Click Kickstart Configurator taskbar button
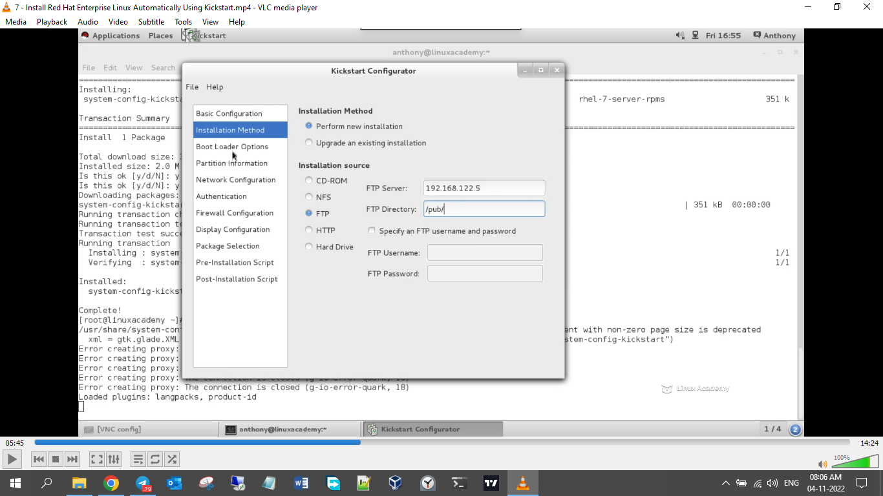Viewport: 883px width, 496px height. pos(433,429)
